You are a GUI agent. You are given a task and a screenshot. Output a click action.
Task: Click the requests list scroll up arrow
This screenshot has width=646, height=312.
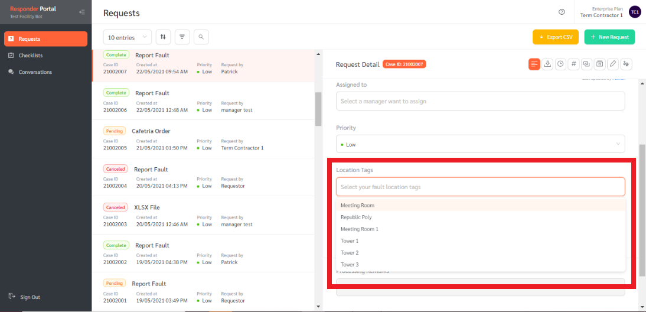(318, 54)
